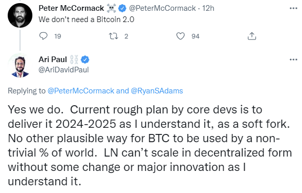Viewport: 302px width, 193px height.
Task: Click the 12h timestamp on Peter's tweet
Action: click(x=208, y=8)
